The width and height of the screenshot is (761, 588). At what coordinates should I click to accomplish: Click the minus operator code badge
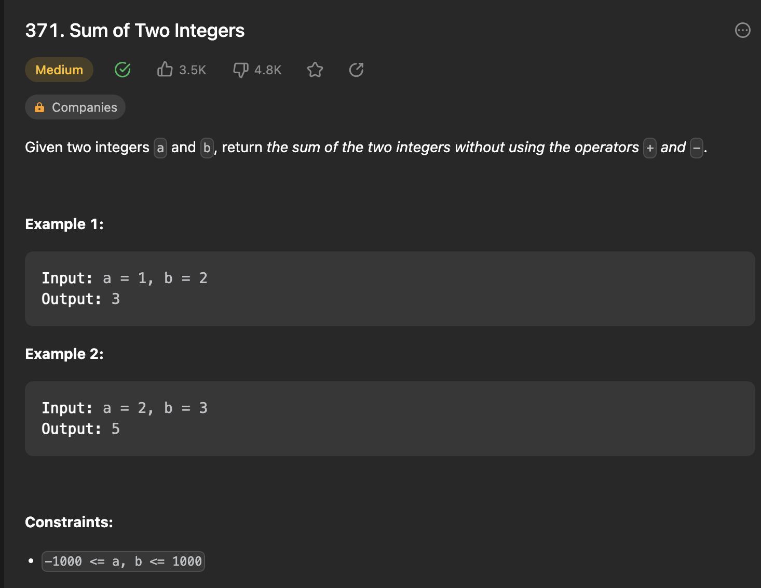point(697,148)
